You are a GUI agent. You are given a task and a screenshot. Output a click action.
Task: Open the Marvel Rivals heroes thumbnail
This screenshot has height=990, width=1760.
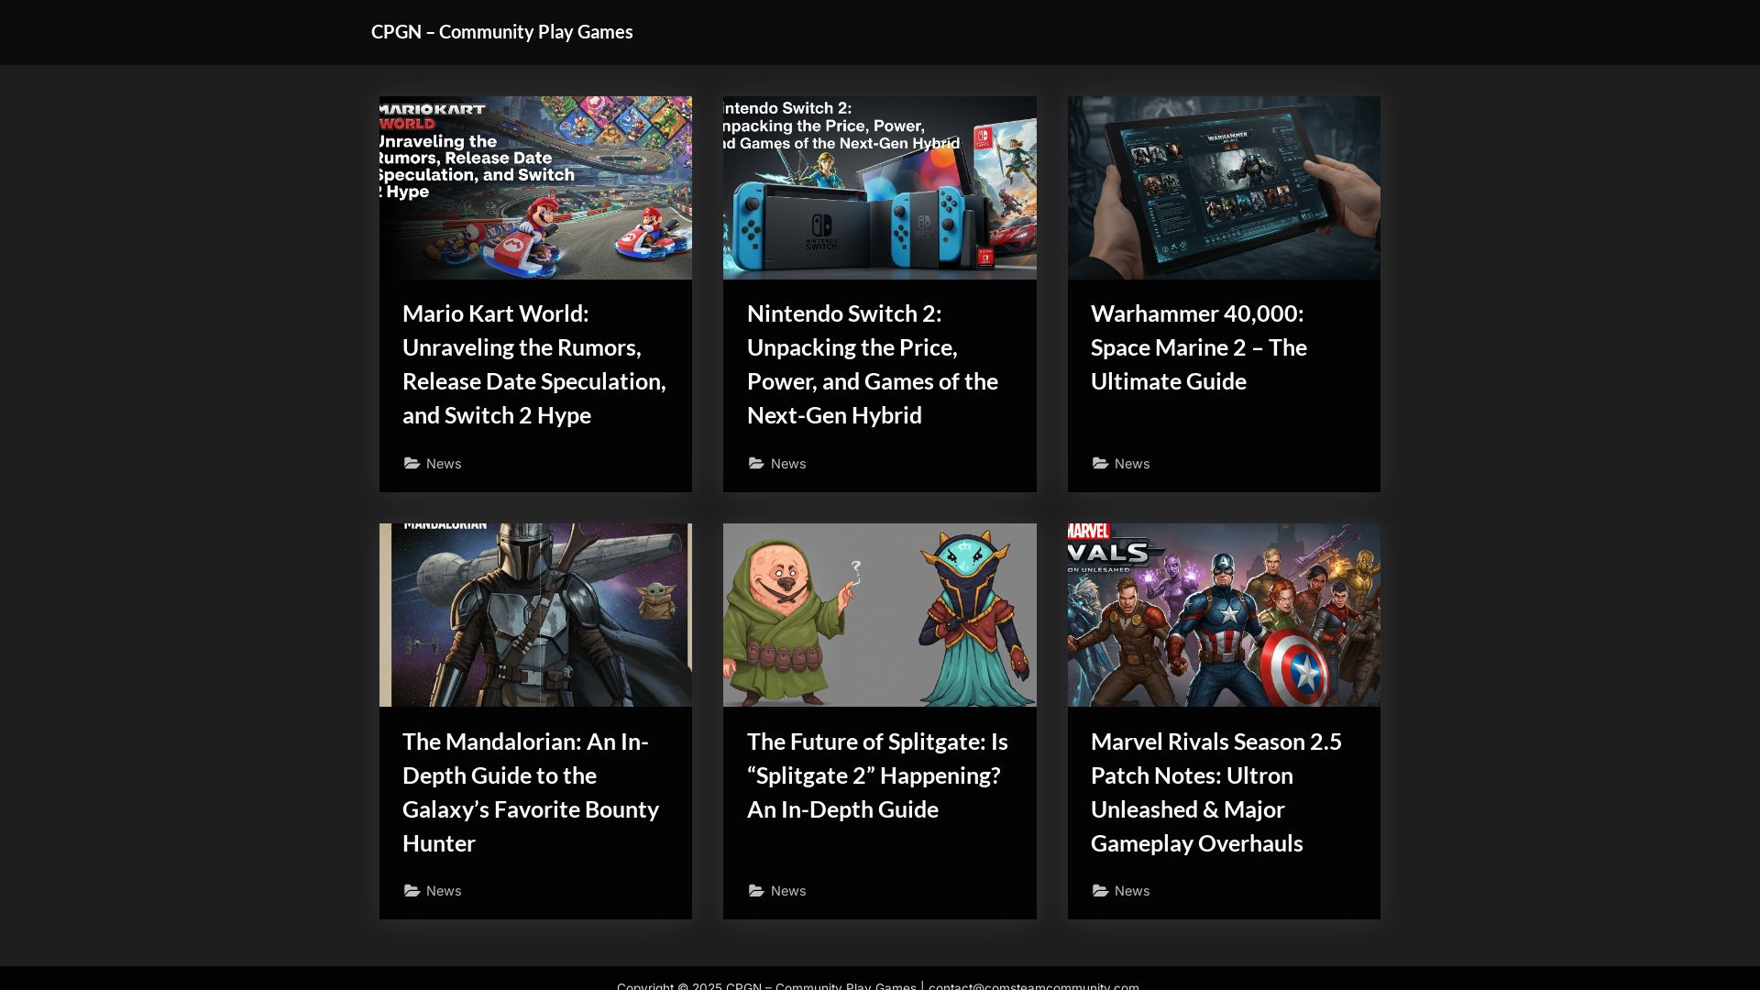click(x=1224, y=615)
